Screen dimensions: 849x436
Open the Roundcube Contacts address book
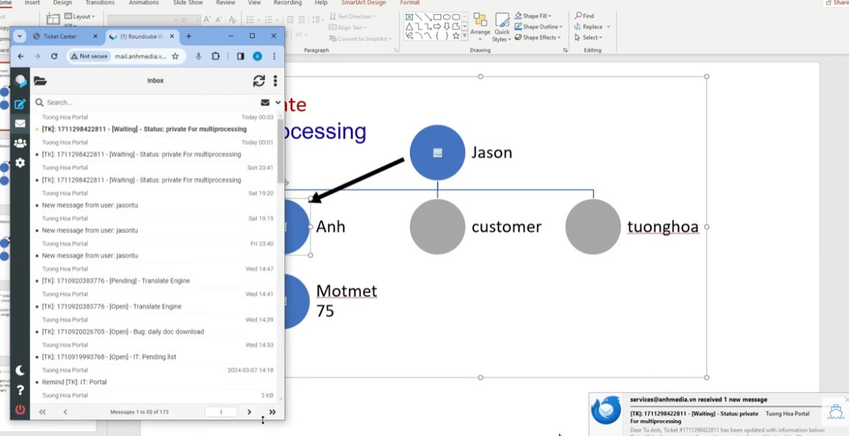pyautogui.click(x=20, y=143)
